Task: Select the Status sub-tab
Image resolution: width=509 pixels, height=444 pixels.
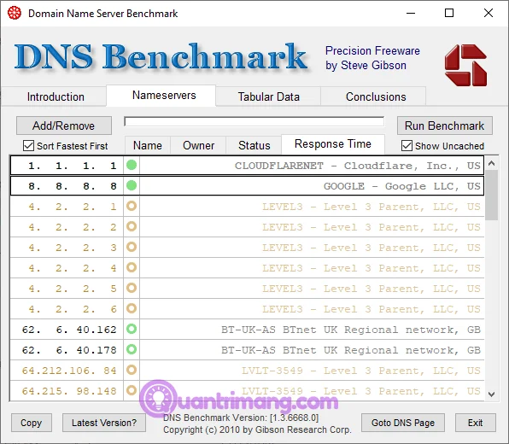Action: [254, 145]
